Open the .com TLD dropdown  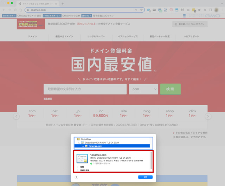pyautogui.click(x=143, y=89)
